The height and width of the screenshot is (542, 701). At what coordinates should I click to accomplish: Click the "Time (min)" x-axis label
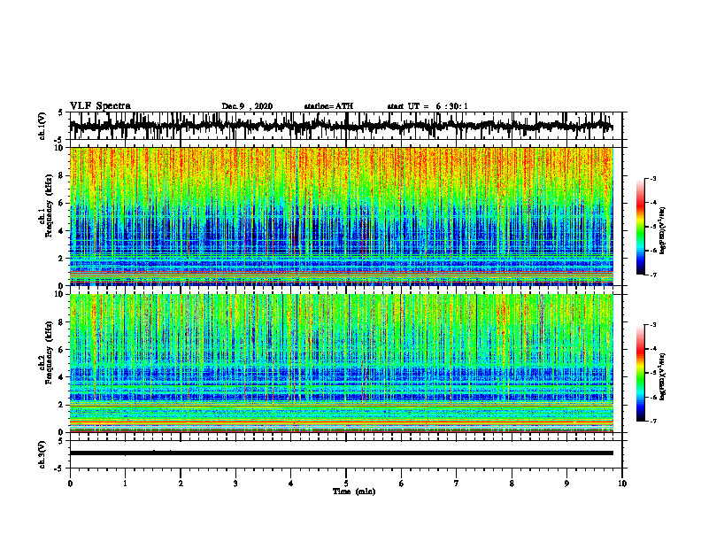click(x=354, y=492)
